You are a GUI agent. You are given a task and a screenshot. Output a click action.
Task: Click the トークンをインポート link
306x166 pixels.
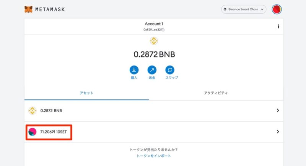(x=154, y=156)
